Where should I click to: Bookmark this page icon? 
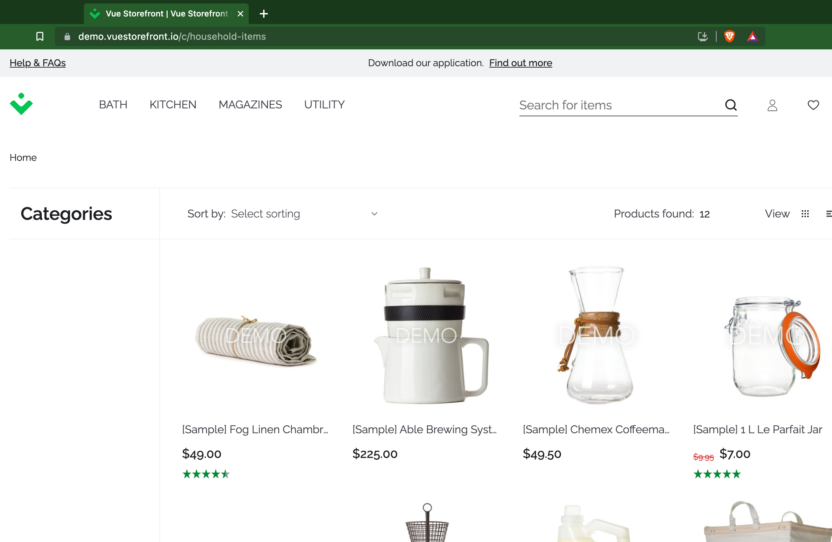[x=40, y=36]
